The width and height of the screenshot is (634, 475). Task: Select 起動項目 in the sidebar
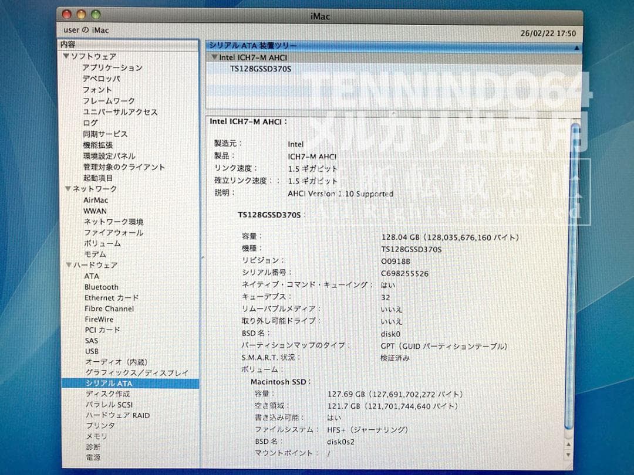pos(98,178)
